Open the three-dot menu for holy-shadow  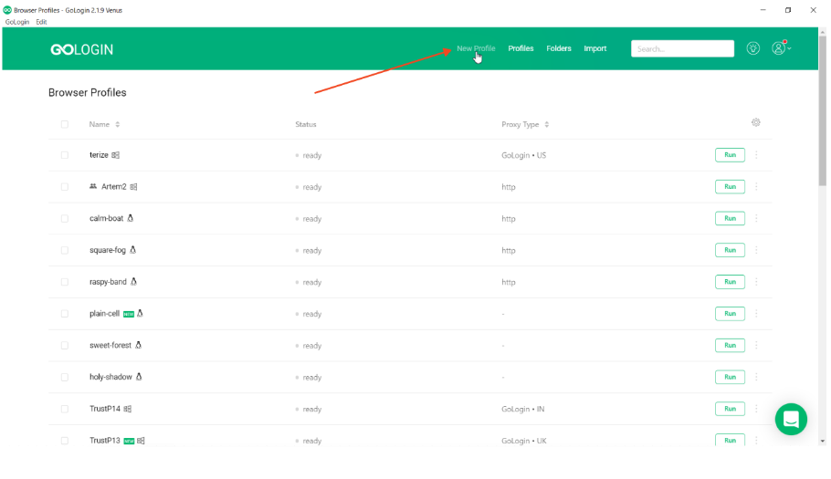(756, 377)
